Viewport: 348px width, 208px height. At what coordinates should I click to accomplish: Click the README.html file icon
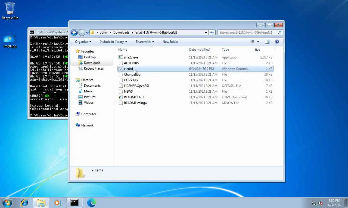pyautogui.click(x=121, y=97)
